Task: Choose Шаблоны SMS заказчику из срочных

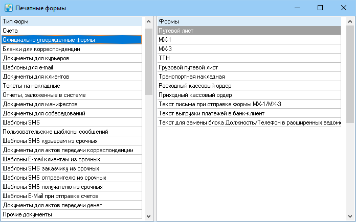Action: (x=72, y=168)
